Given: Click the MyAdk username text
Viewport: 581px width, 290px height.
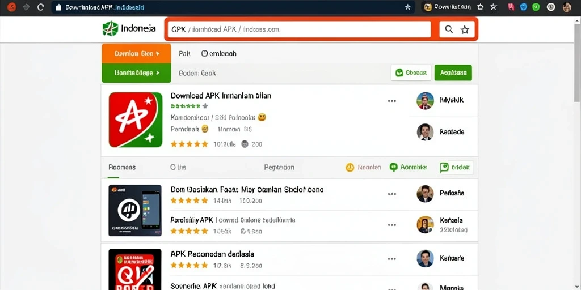Looking at the screenshot, I should [x=452, y=100].
